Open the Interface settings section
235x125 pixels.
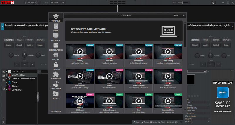point(56,37)
